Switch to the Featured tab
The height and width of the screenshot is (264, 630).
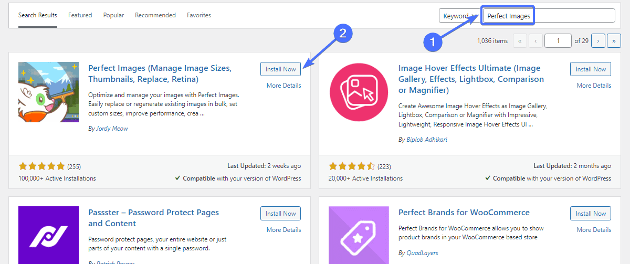coord(80,15)
